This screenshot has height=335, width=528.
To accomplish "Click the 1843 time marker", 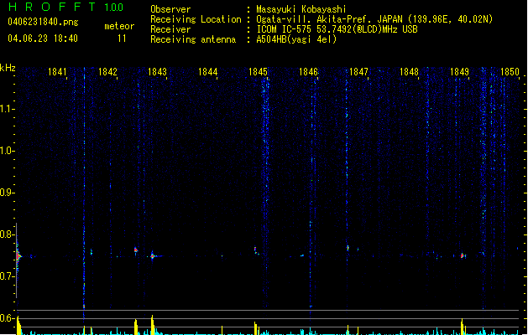I will point(157,72).
